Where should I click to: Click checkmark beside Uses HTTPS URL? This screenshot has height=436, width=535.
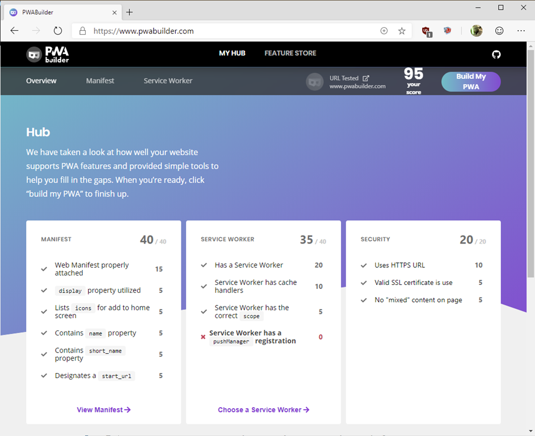point(364,265)
